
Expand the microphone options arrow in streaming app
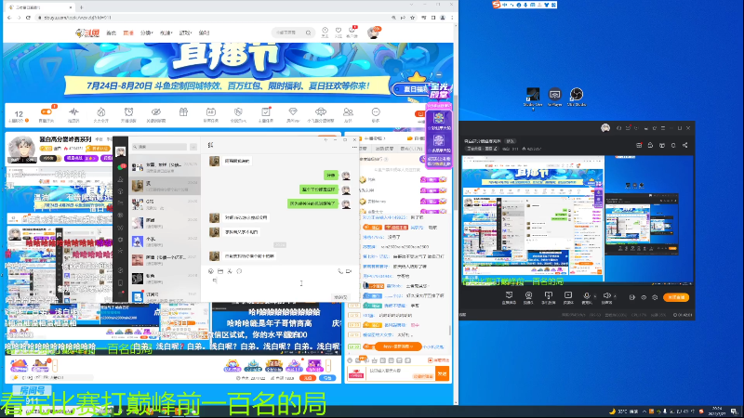[594, 296]
